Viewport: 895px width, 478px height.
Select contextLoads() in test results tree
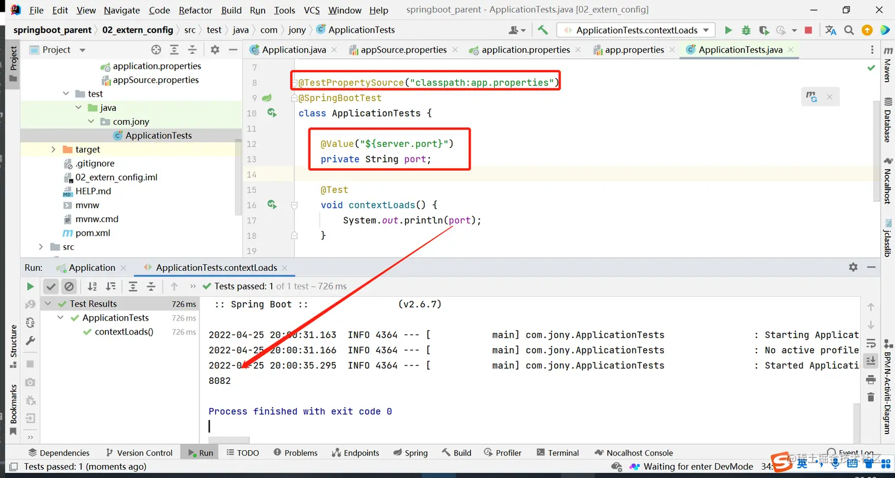point(124,332)
